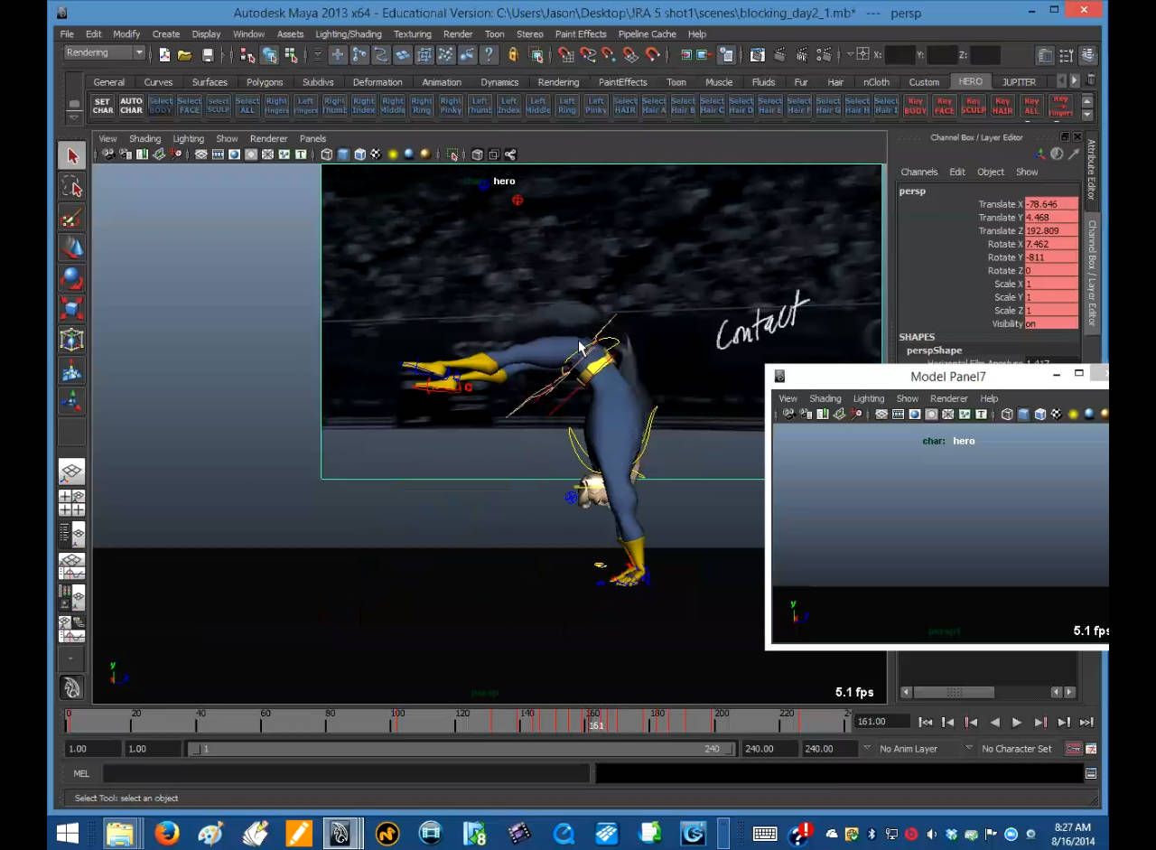Screen dimensions: 1156x850
Task: Play forwards with the play button
Action: [1017, 722]
